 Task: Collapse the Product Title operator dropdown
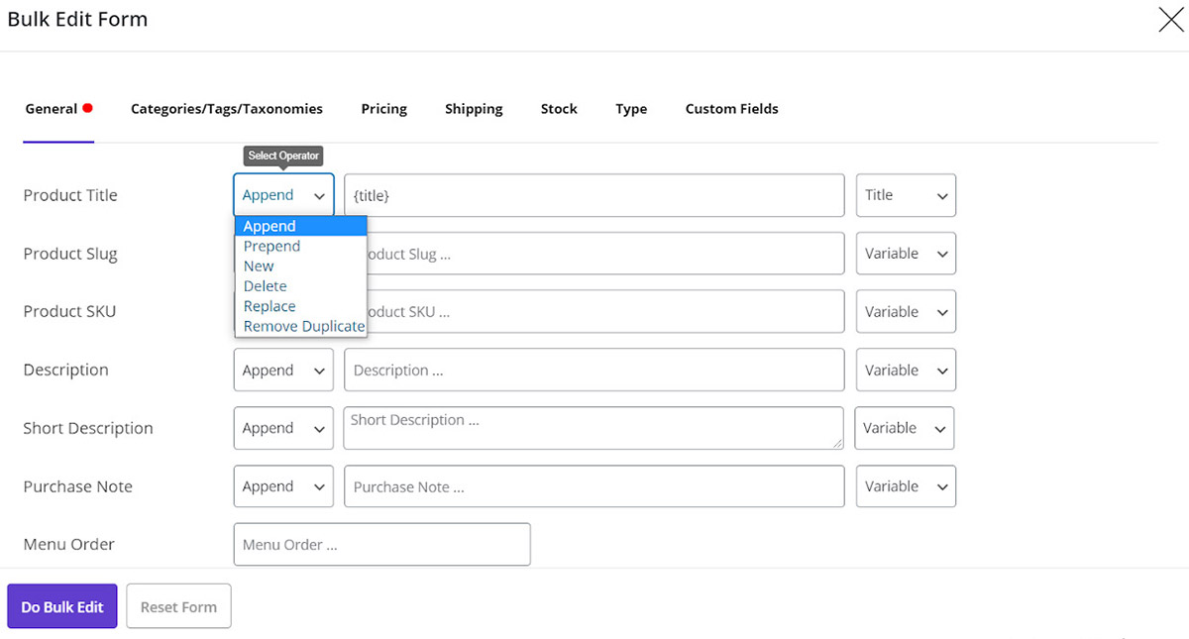(283, 195)
